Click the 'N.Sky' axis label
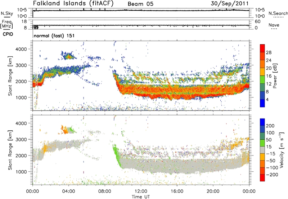The width and height of the screenshot is (288, 199). point(7,13)
